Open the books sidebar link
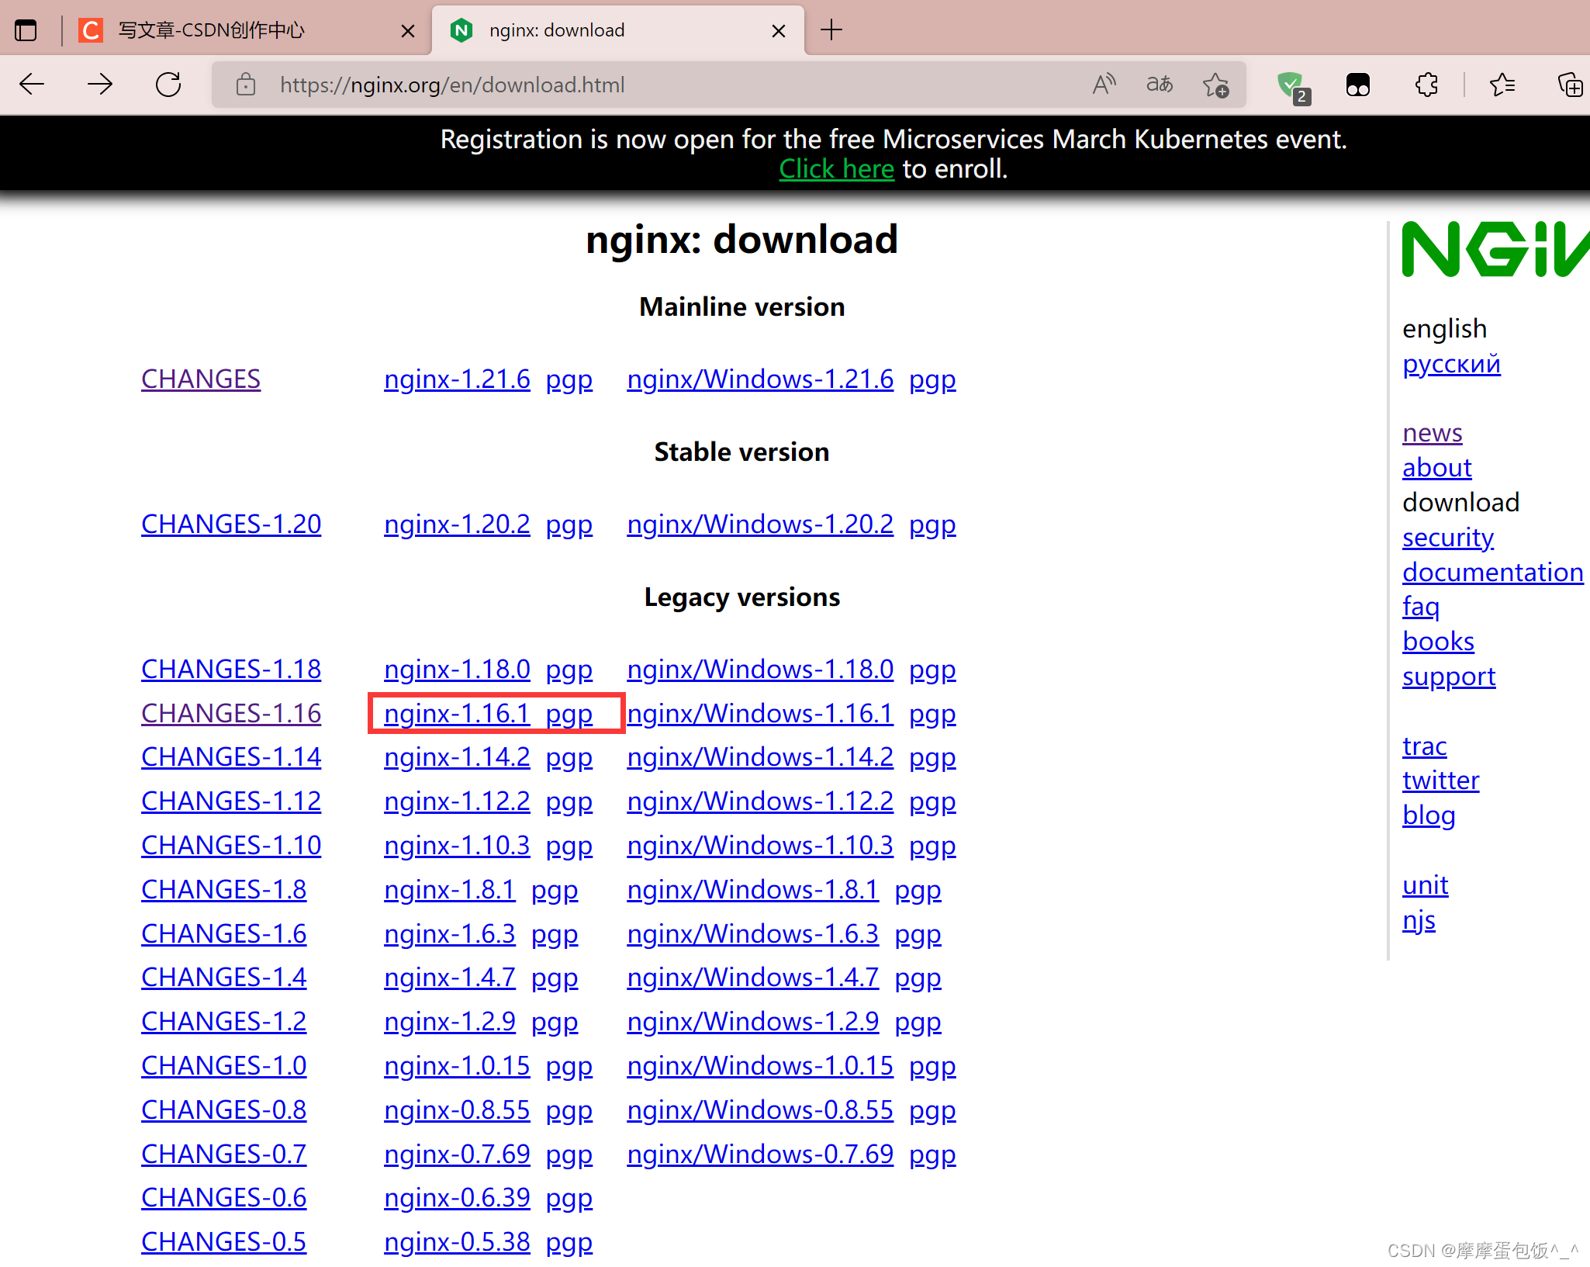Screen dimensions: 1590x1267 (1438, 641)
